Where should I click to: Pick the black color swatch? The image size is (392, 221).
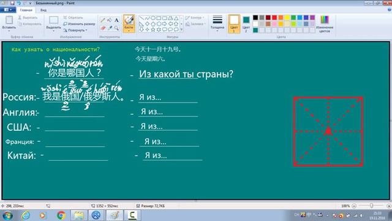click(255, 18)
